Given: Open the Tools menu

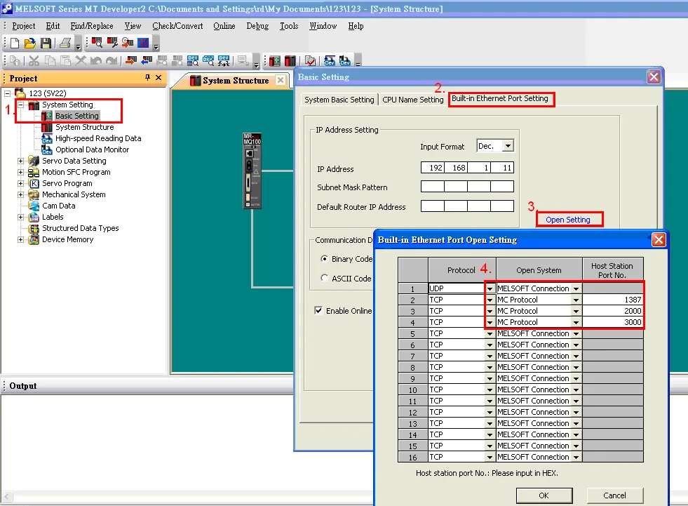Looking at the screenshot, I should point(289,26).
